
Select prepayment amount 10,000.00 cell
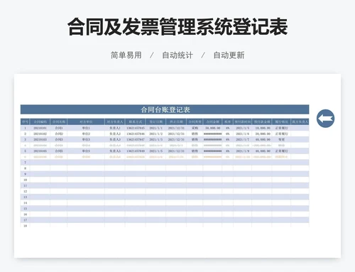pyautogui.click(x=262, y=128)
